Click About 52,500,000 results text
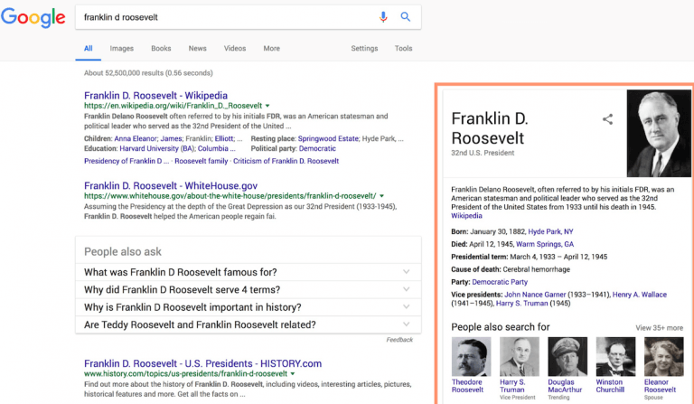 click(x=148, y=73)
